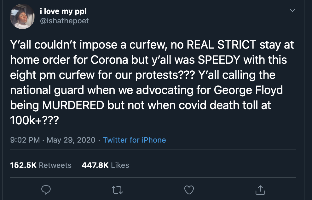Click the 9:02 PM timestamp
The width and height of the screenshot is (312, 200).
click(x=25, y=140)
